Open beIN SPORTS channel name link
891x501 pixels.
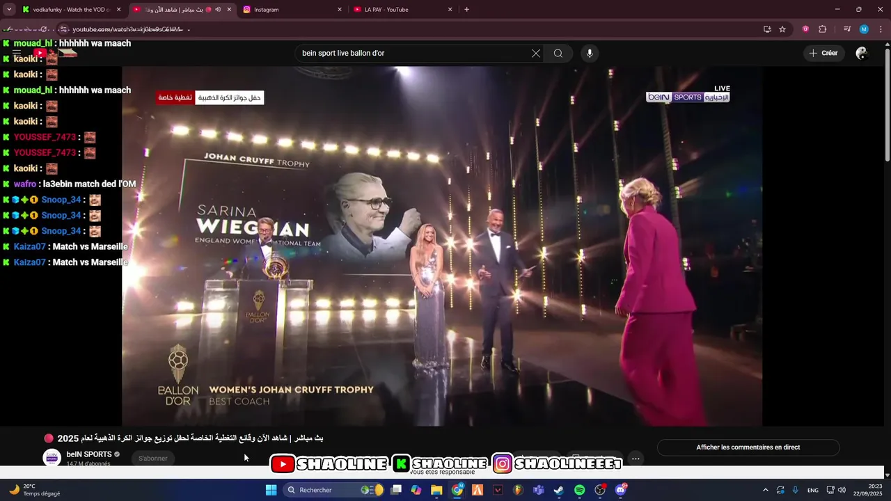click(x=89, y=454)
